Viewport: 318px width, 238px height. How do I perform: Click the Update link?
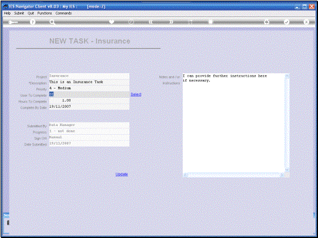click(122, 174)
